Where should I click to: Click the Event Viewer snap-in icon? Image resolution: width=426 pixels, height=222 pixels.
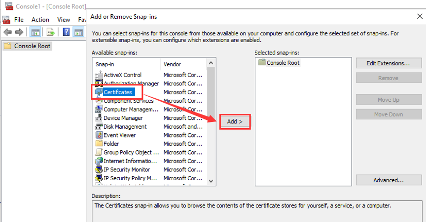(x=99, y=135)
